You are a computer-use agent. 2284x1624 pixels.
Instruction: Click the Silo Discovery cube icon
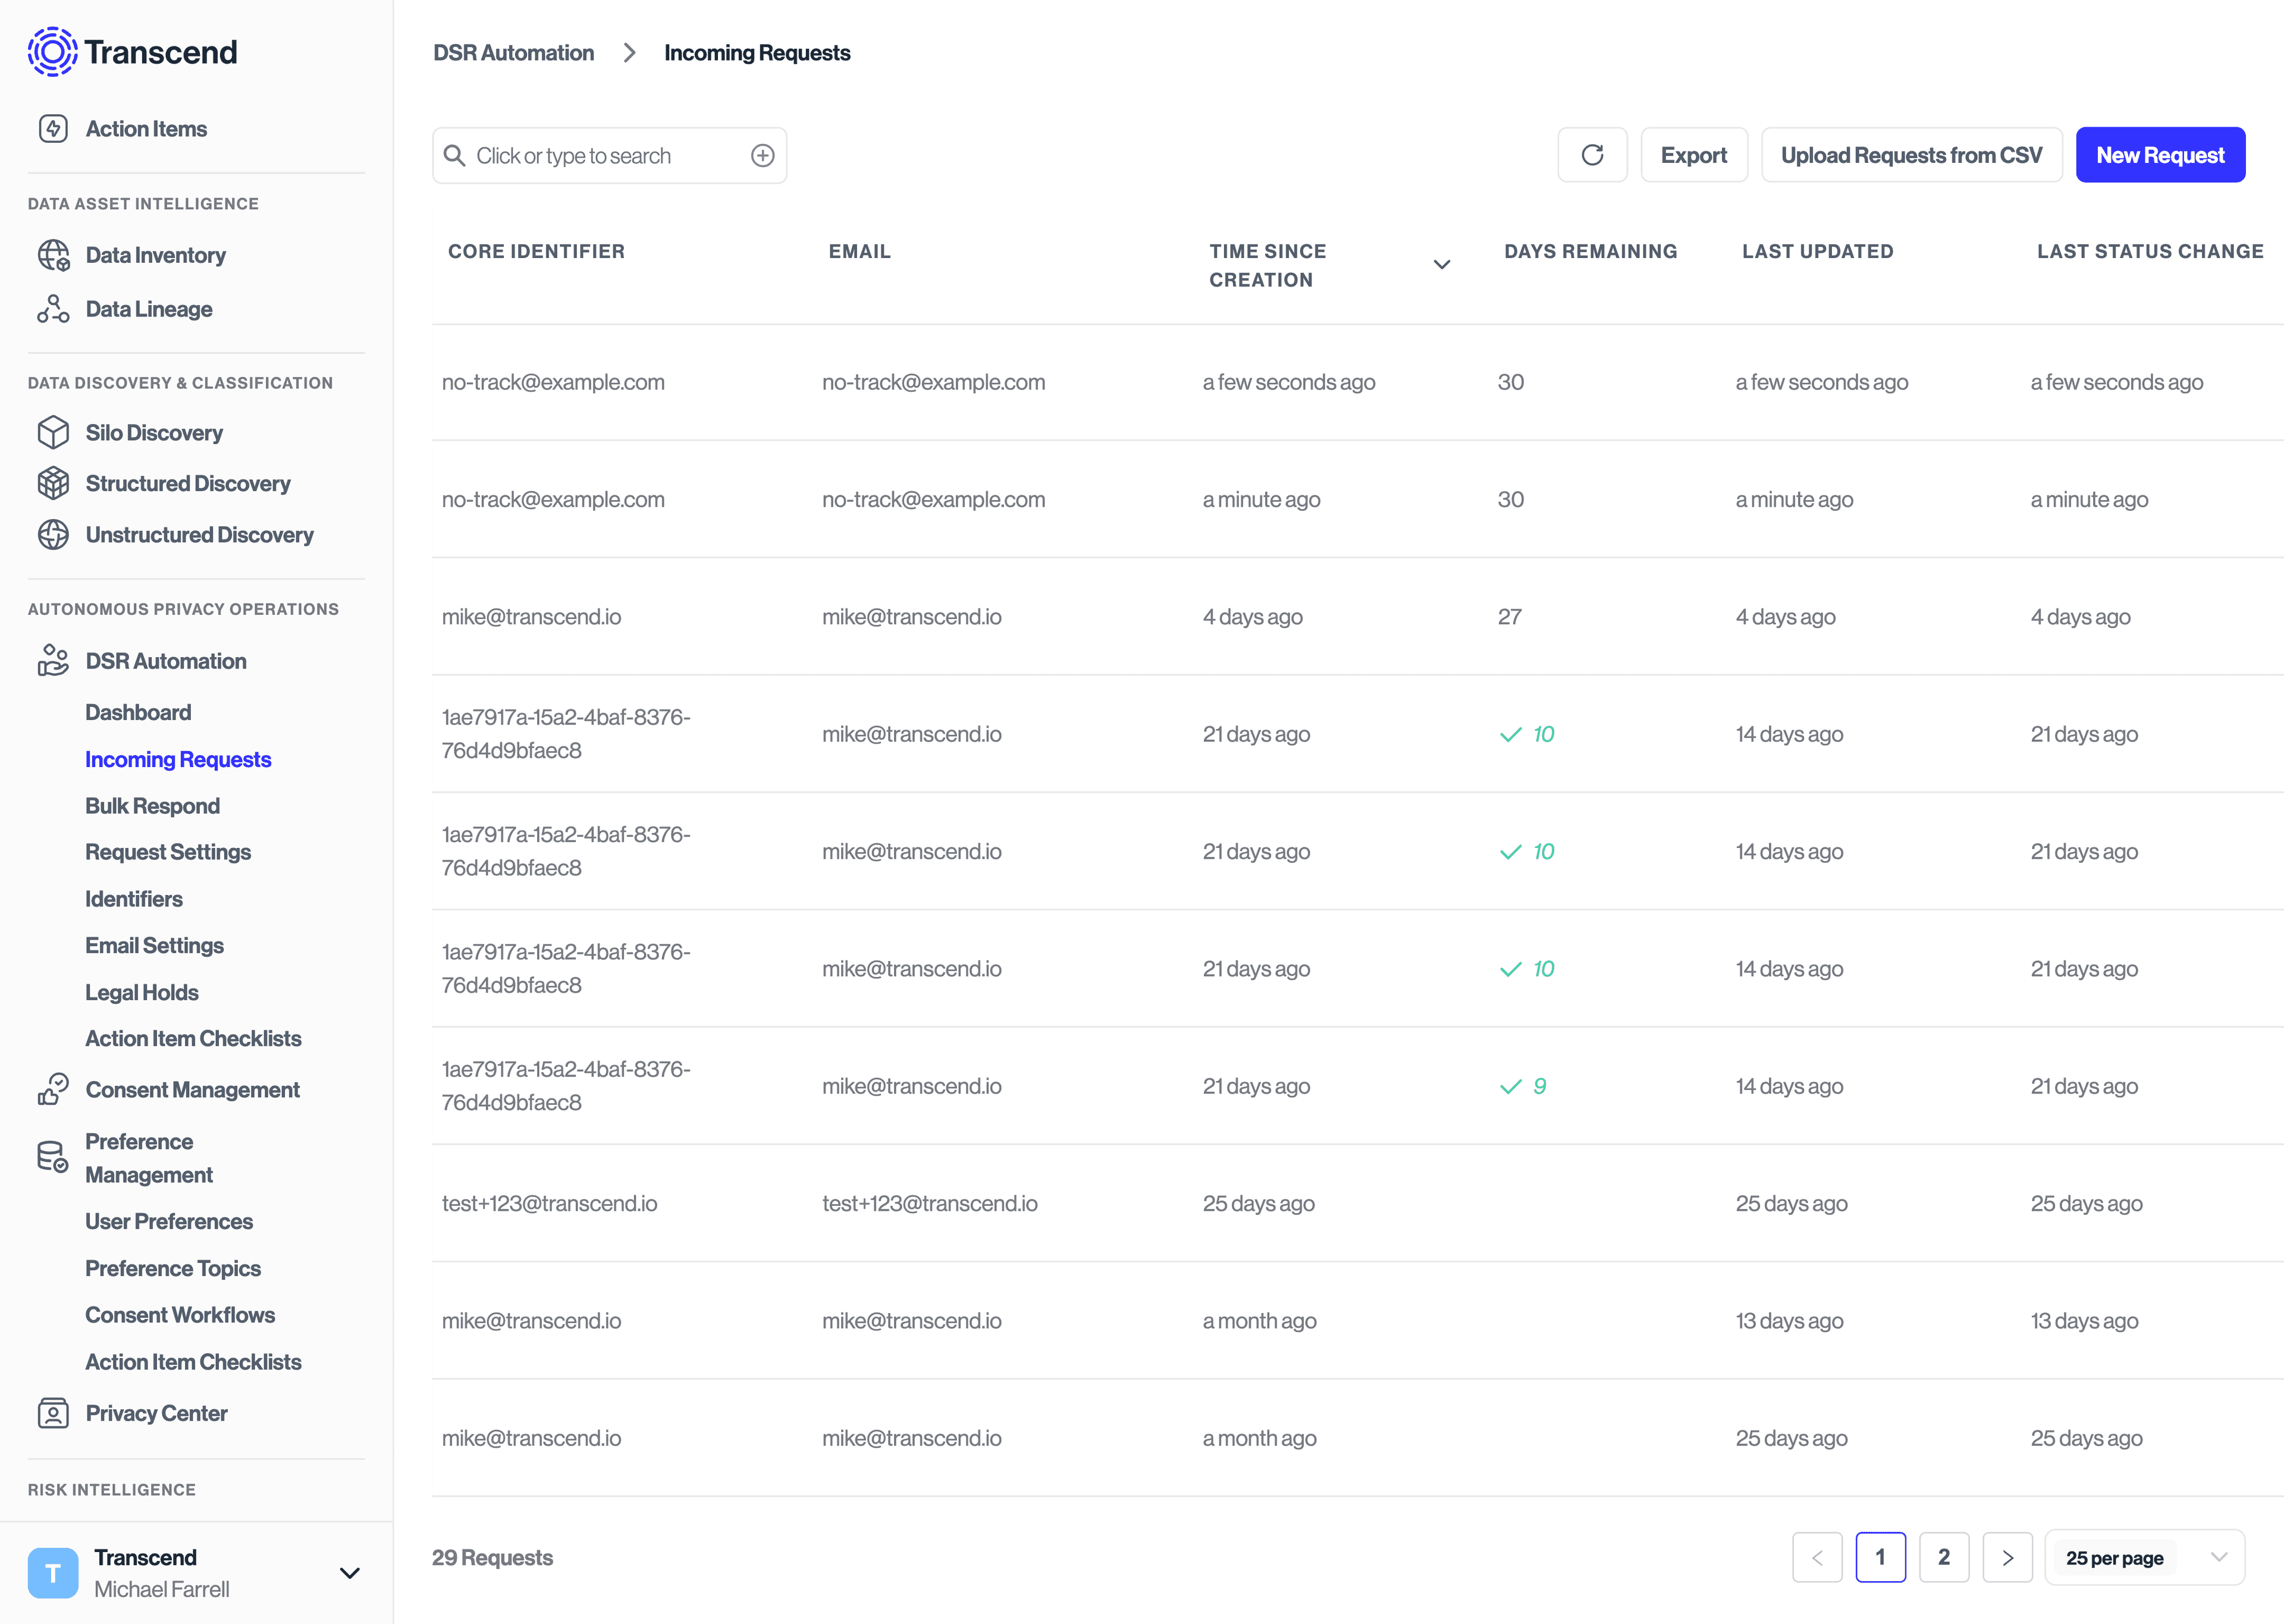pos(53,432)
